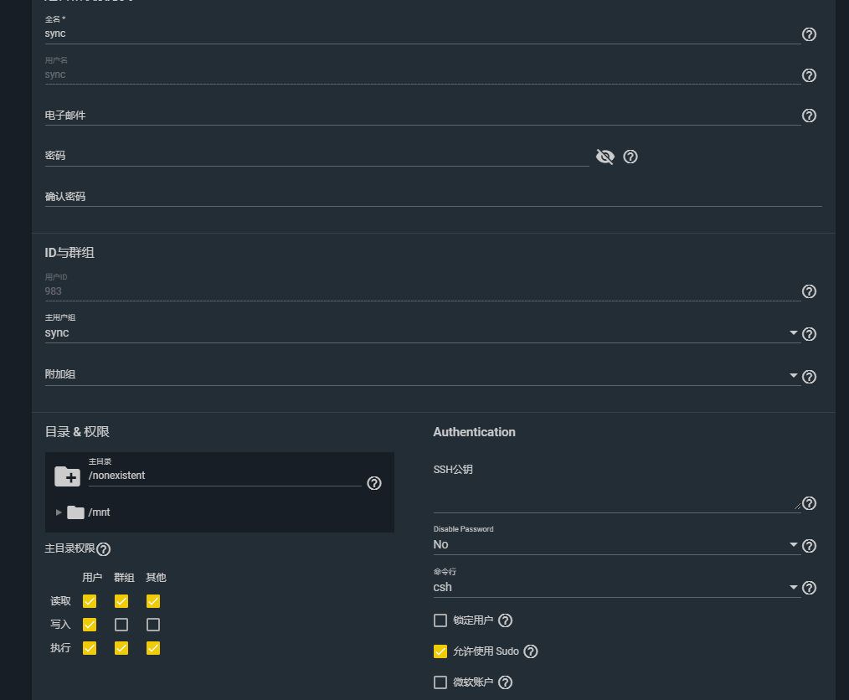Open the 主用户组 dropdown

419,333
